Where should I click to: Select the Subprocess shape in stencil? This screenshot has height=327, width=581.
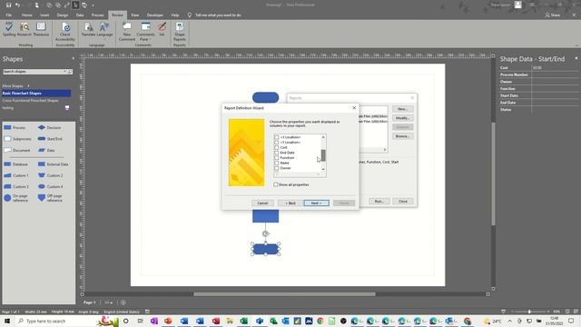pos(17,139)
